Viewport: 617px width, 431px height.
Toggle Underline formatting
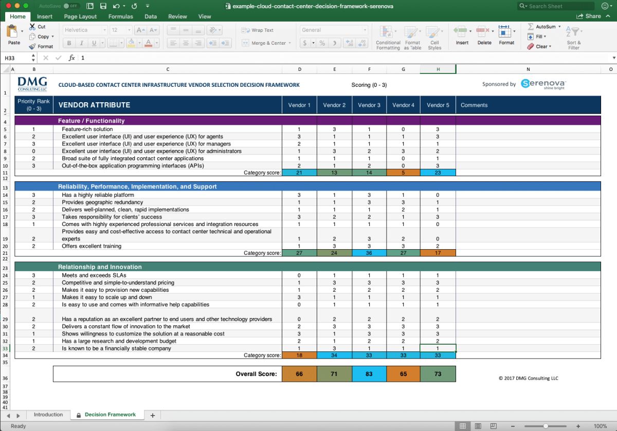tap(93, 43)
